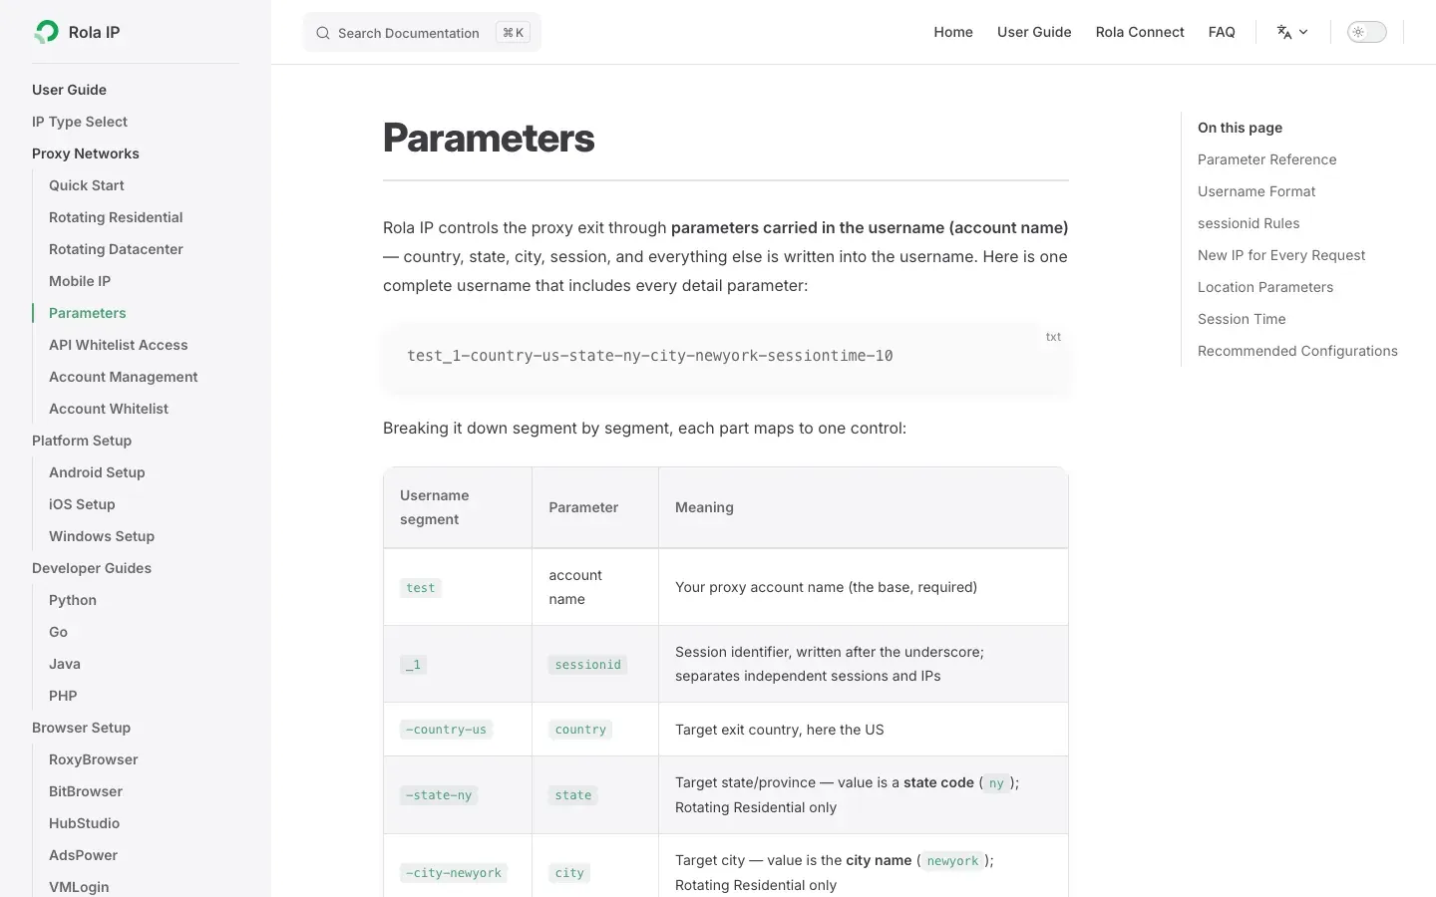Open the PHP developer guide
The width and height of the screenshot is (1436, 897).
point(63,696)
